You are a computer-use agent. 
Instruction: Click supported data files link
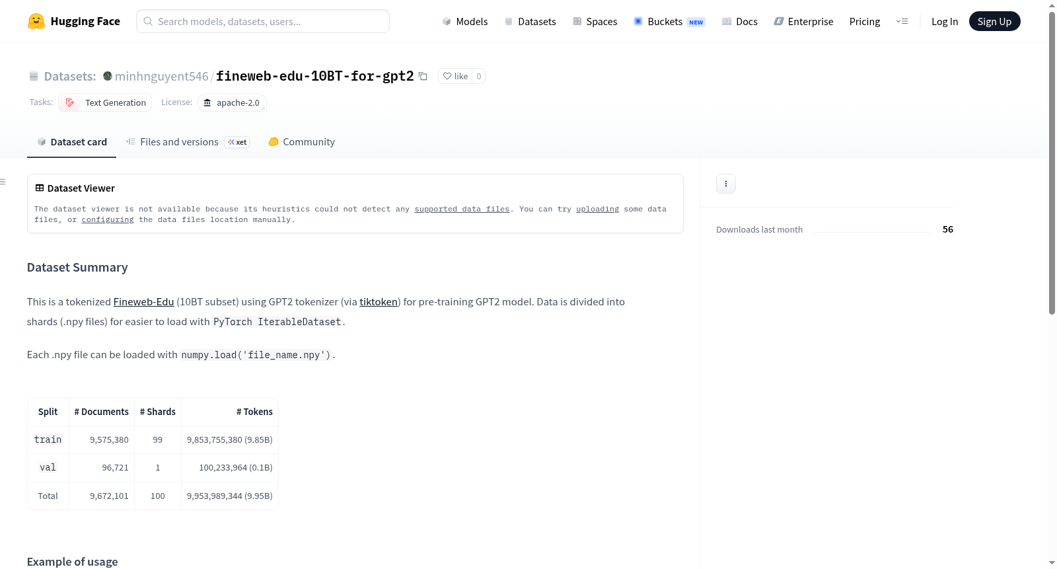click(462, 209)
